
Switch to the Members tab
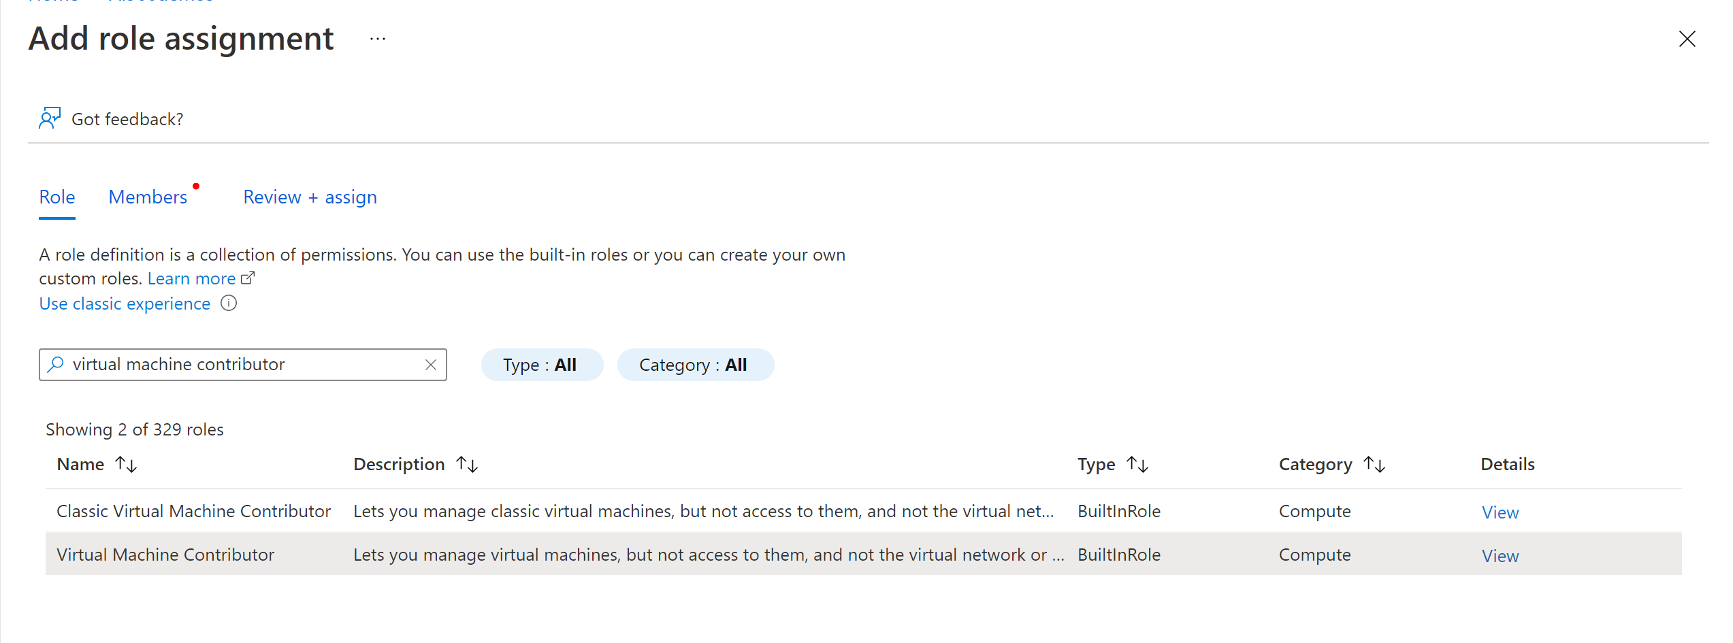click(148, 197)
